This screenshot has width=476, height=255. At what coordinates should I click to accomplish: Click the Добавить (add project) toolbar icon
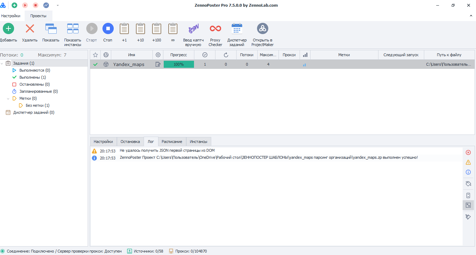coord(8,28)
